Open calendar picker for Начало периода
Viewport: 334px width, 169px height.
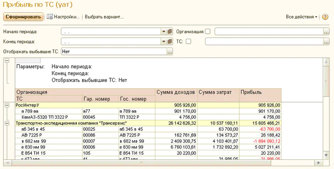point(170,32)
